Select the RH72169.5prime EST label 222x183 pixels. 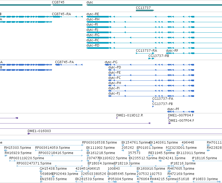point(181,174)
